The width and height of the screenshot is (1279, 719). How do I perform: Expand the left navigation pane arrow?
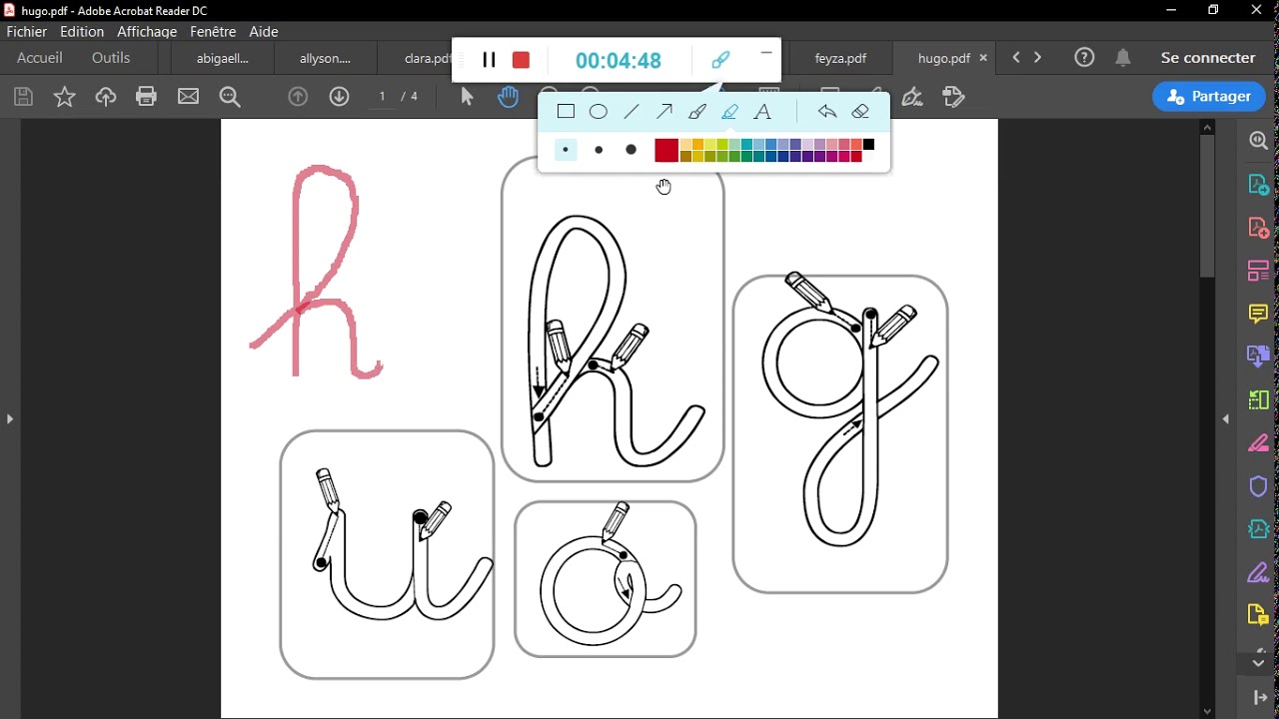[10, 419]
